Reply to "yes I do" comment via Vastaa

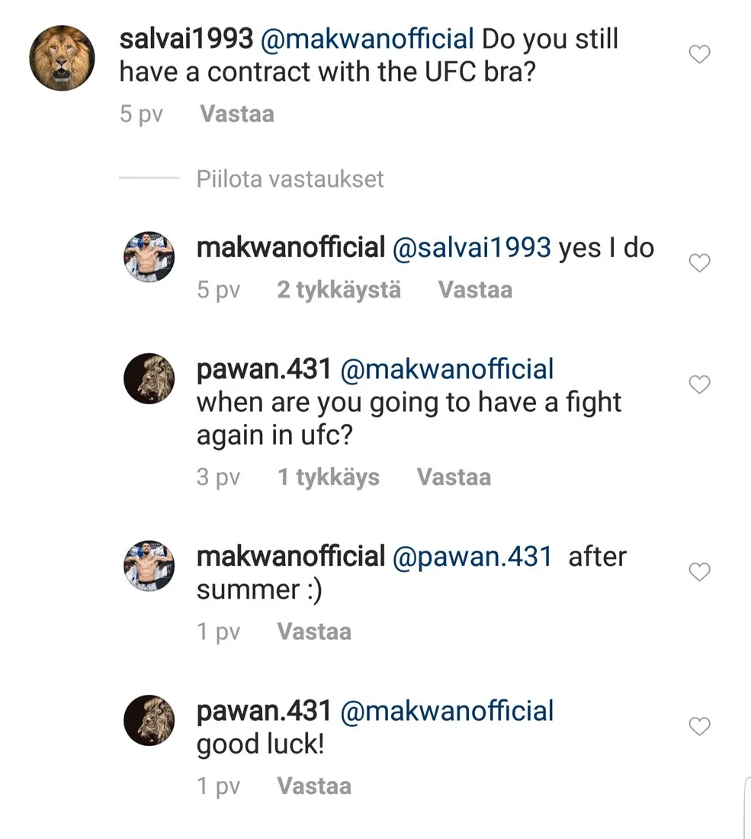click(x=475, y=291)
